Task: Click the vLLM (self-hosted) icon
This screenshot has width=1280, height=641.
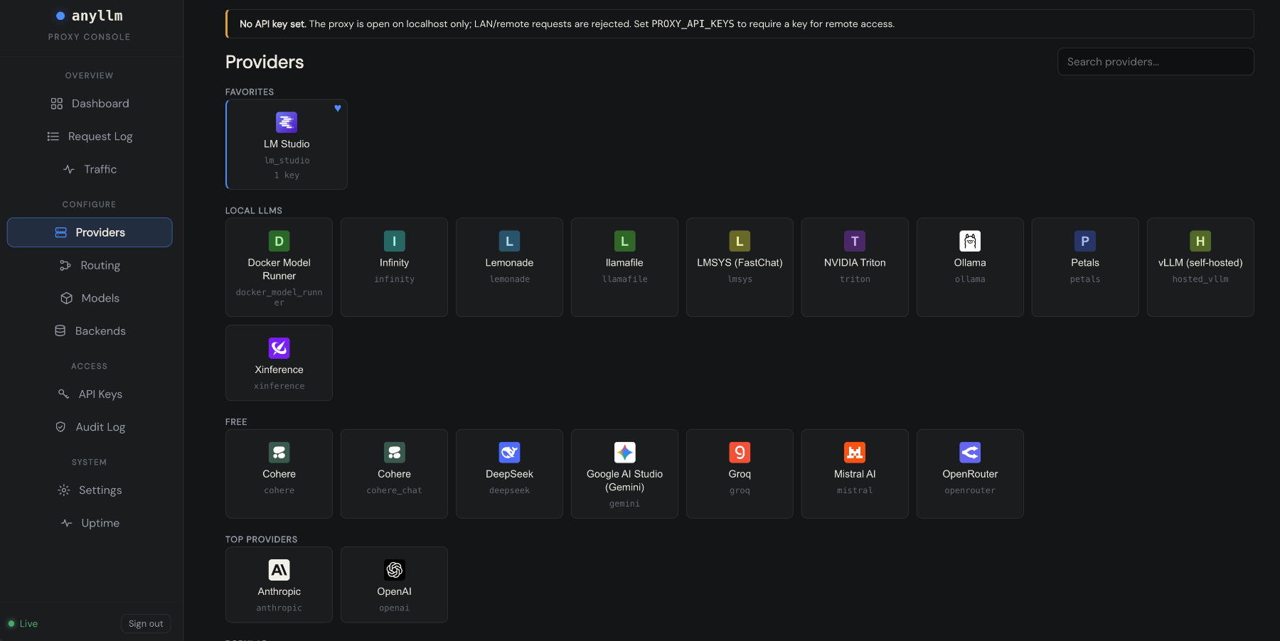Action: point(1200,241)
